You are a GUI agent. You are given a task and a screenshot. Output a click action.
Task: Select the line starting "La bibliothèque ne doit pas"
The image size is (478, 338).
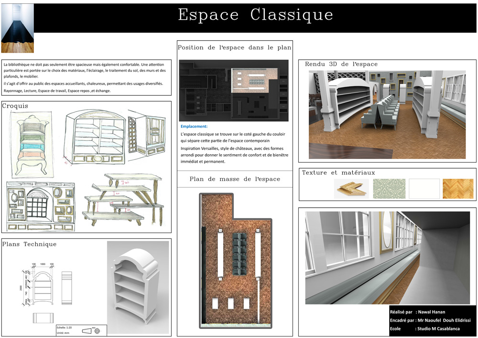tap(84, 65)
